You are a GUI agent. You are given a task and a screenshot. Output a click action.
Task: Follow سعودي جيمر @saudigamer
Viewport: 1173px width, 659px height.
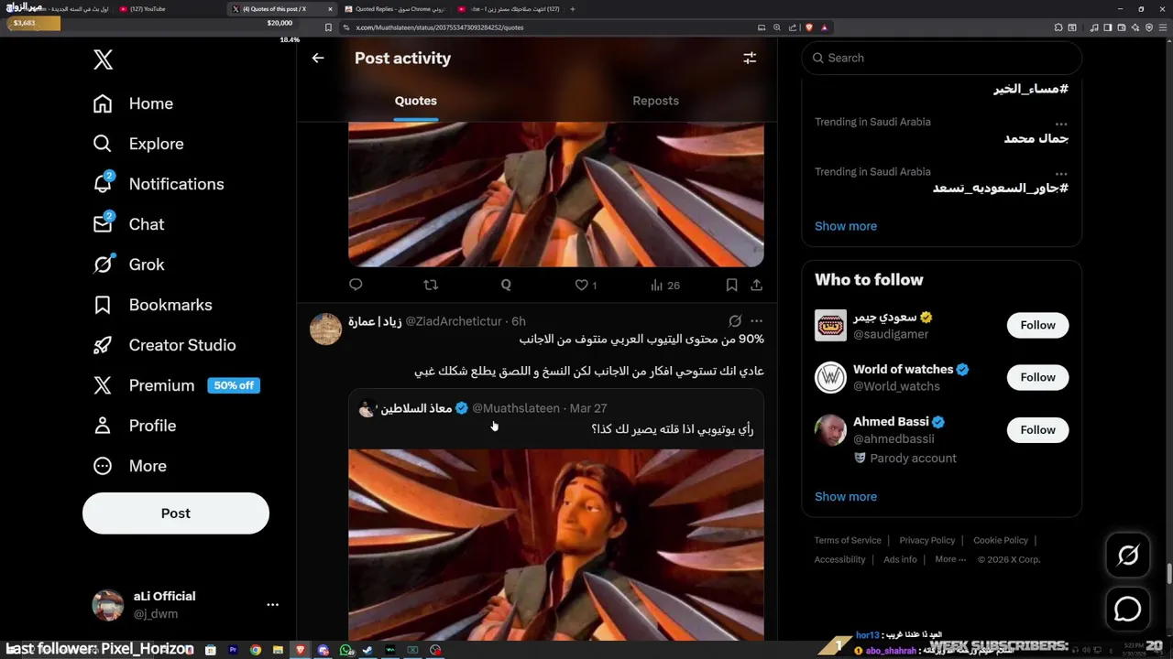tap(1037, 325)
